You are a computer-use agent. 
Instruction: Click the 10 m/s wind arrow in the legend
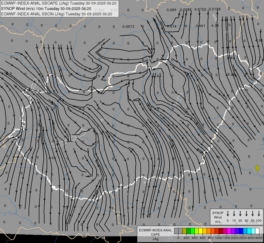[x=234, y=214]
